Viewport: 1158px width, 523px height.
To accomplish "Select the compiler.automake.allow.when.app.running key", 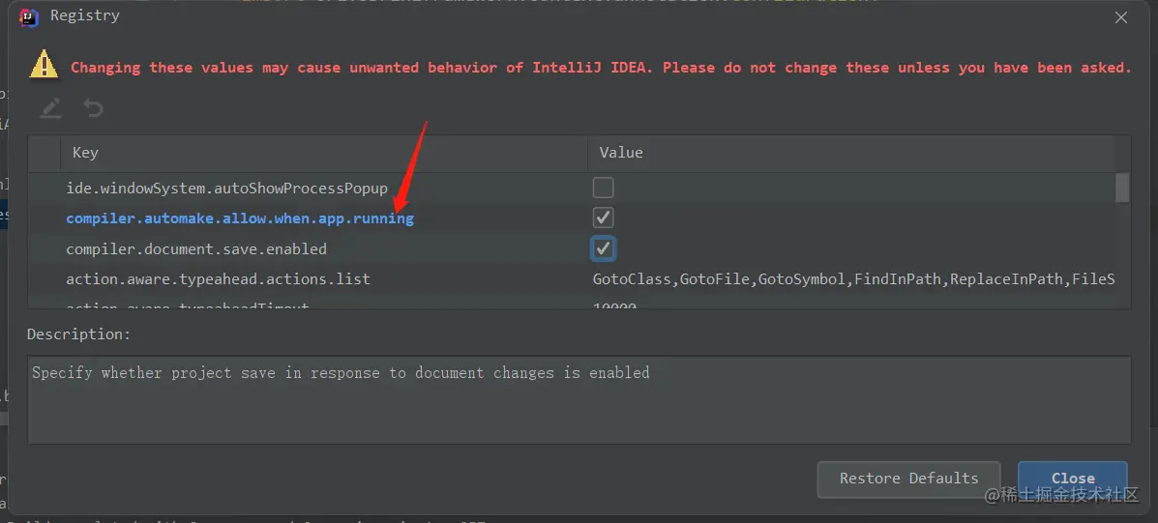I will 240,219.
